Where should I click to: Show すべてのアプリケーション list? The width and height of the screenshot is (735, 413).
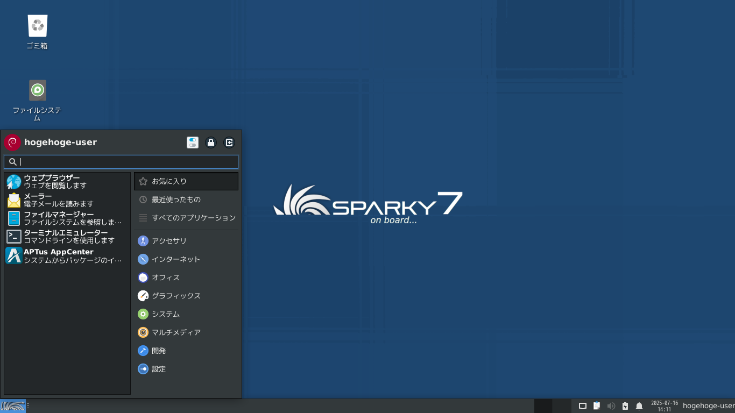pyautogui.click(x=194, y=218)
